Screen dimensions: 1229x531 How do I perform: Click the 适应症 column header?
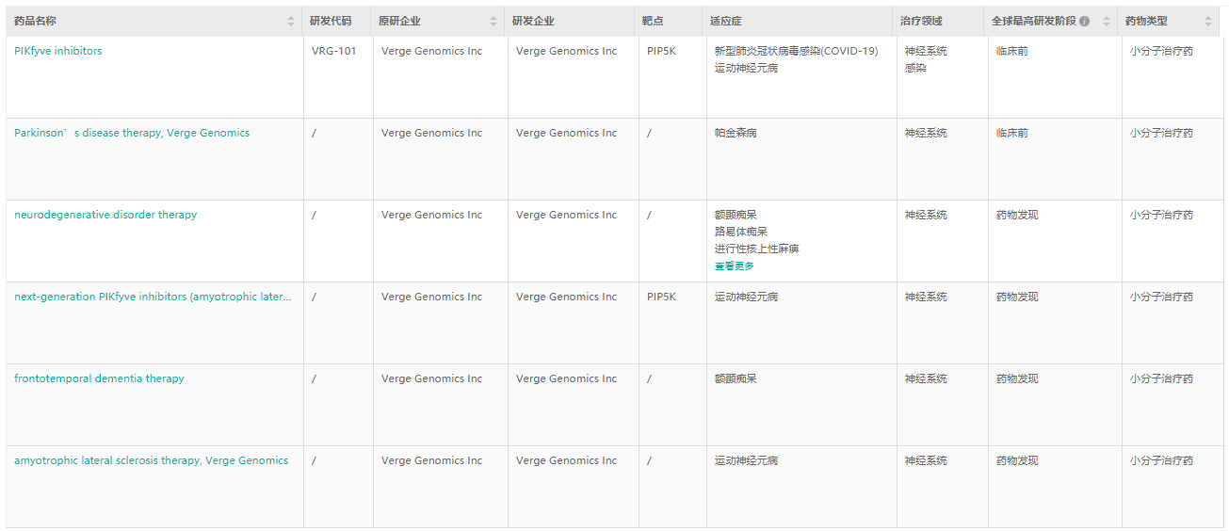click(x=726, y=21)
